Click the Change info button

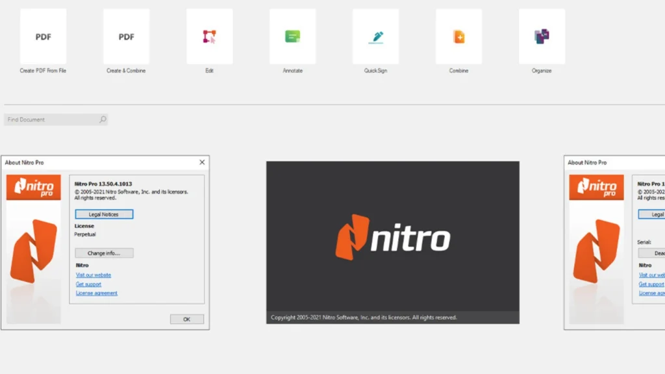(104, 253)
